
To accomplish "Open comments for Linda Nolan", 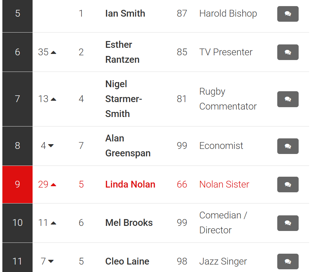I will click(287, 184).
